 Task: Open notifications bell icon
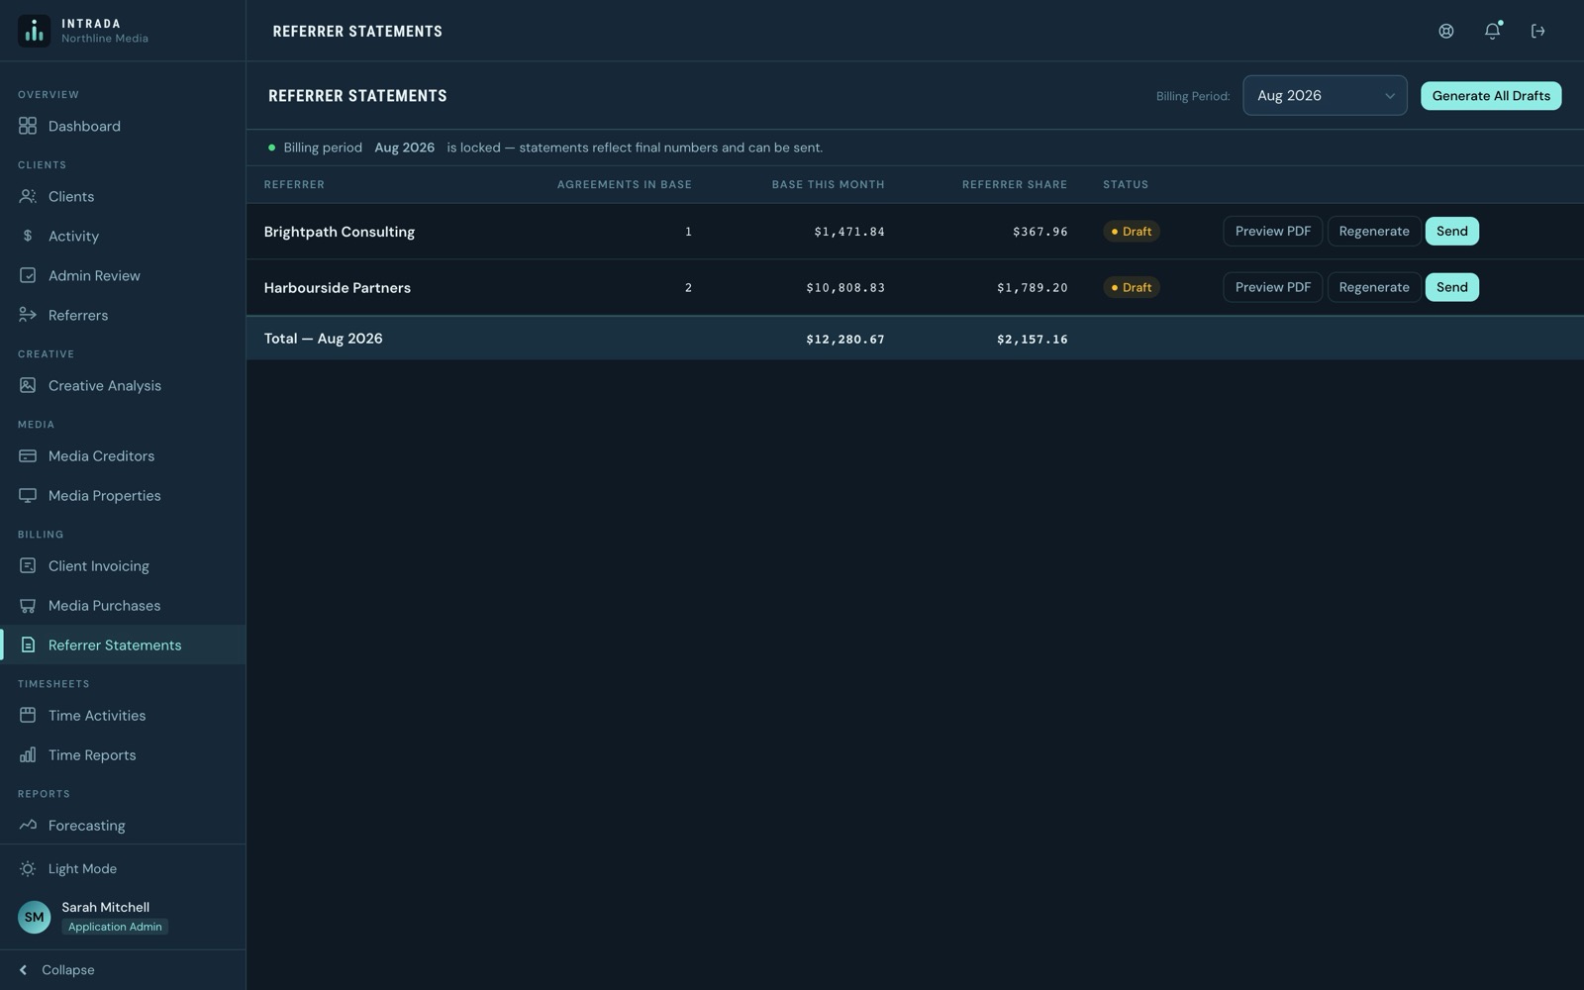coord(1492,31)
